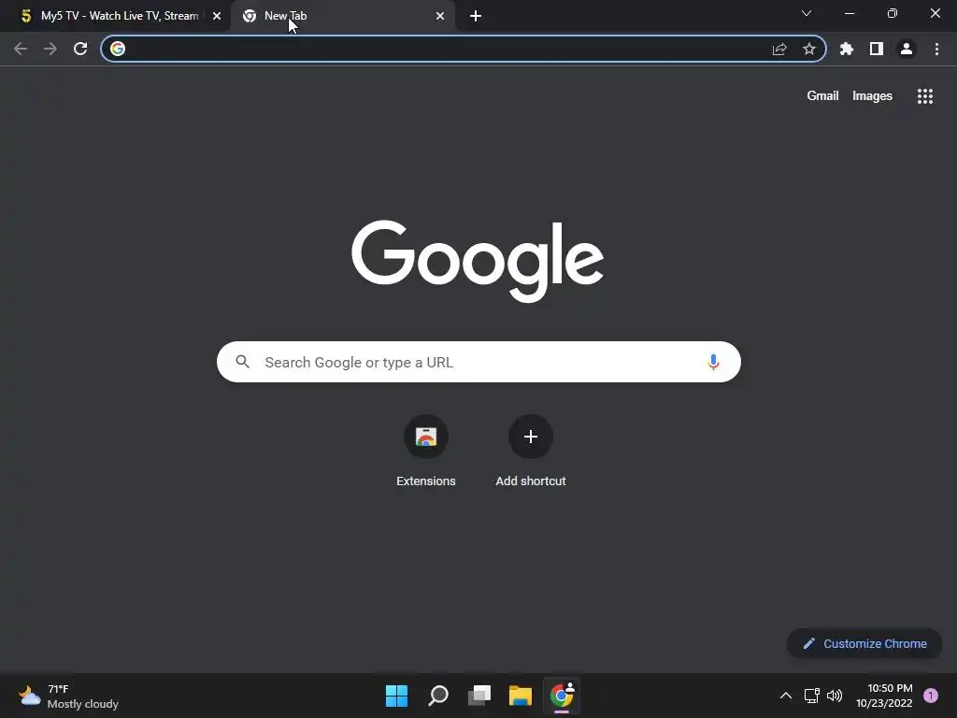The image size is (957, 718).
Task: Close the My5 TV tab
Action: [x=217, y=16]
